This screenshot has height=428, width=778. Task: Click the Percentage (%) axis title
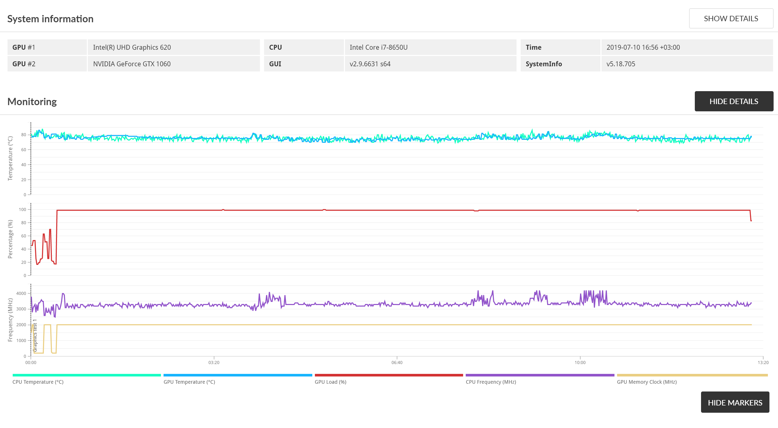pos(10,239)
